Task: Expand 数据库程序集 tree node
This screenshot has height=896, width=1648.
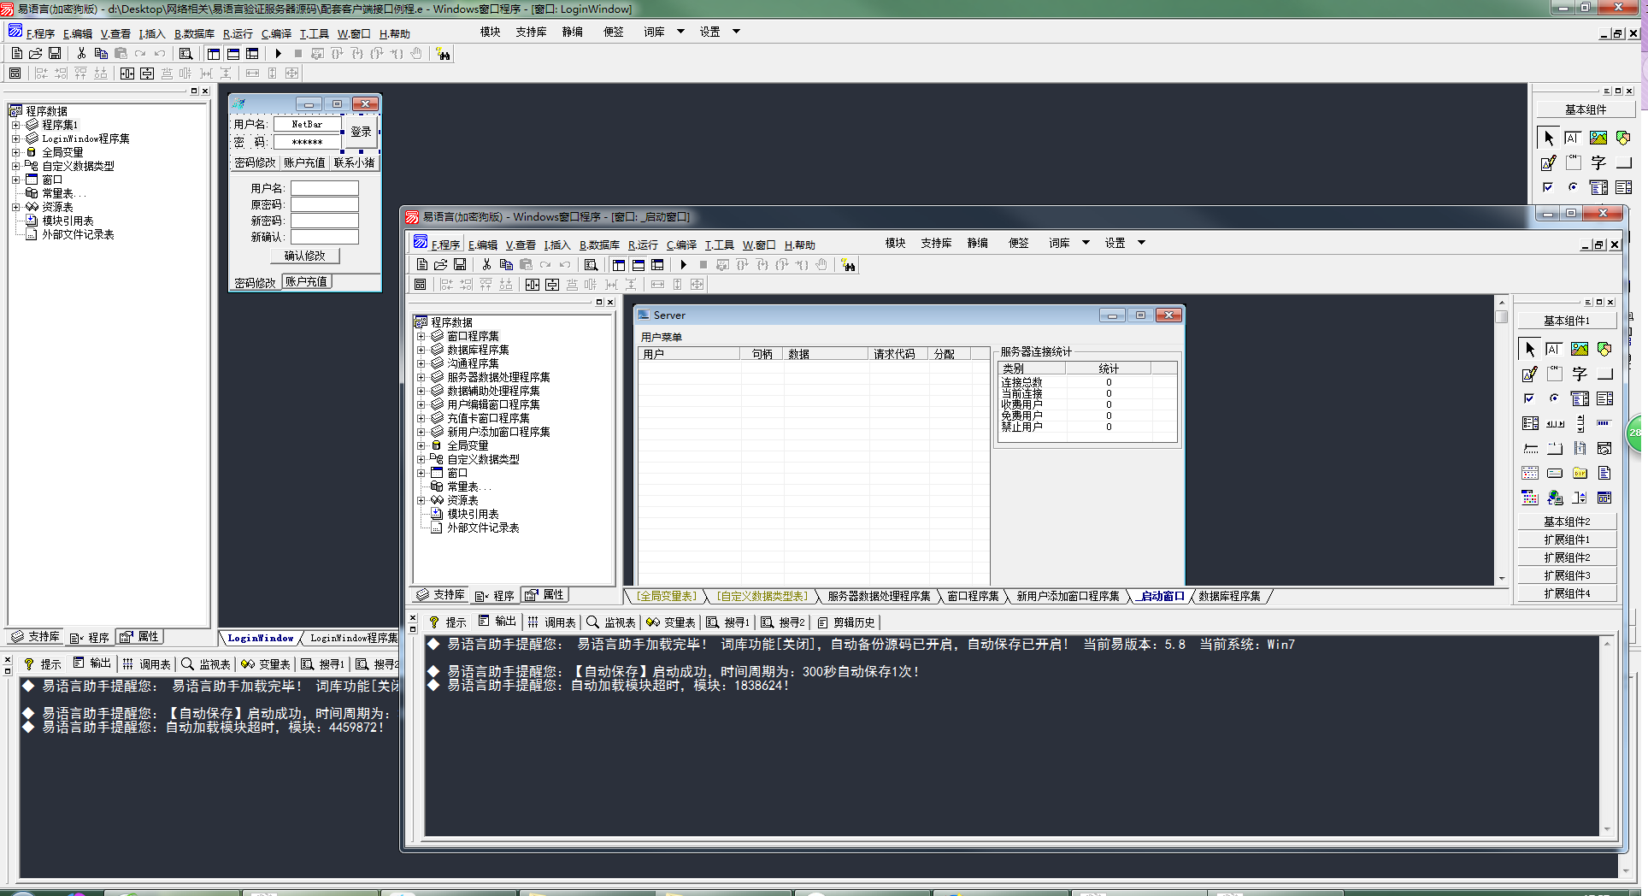Action: tap(421, 350)
